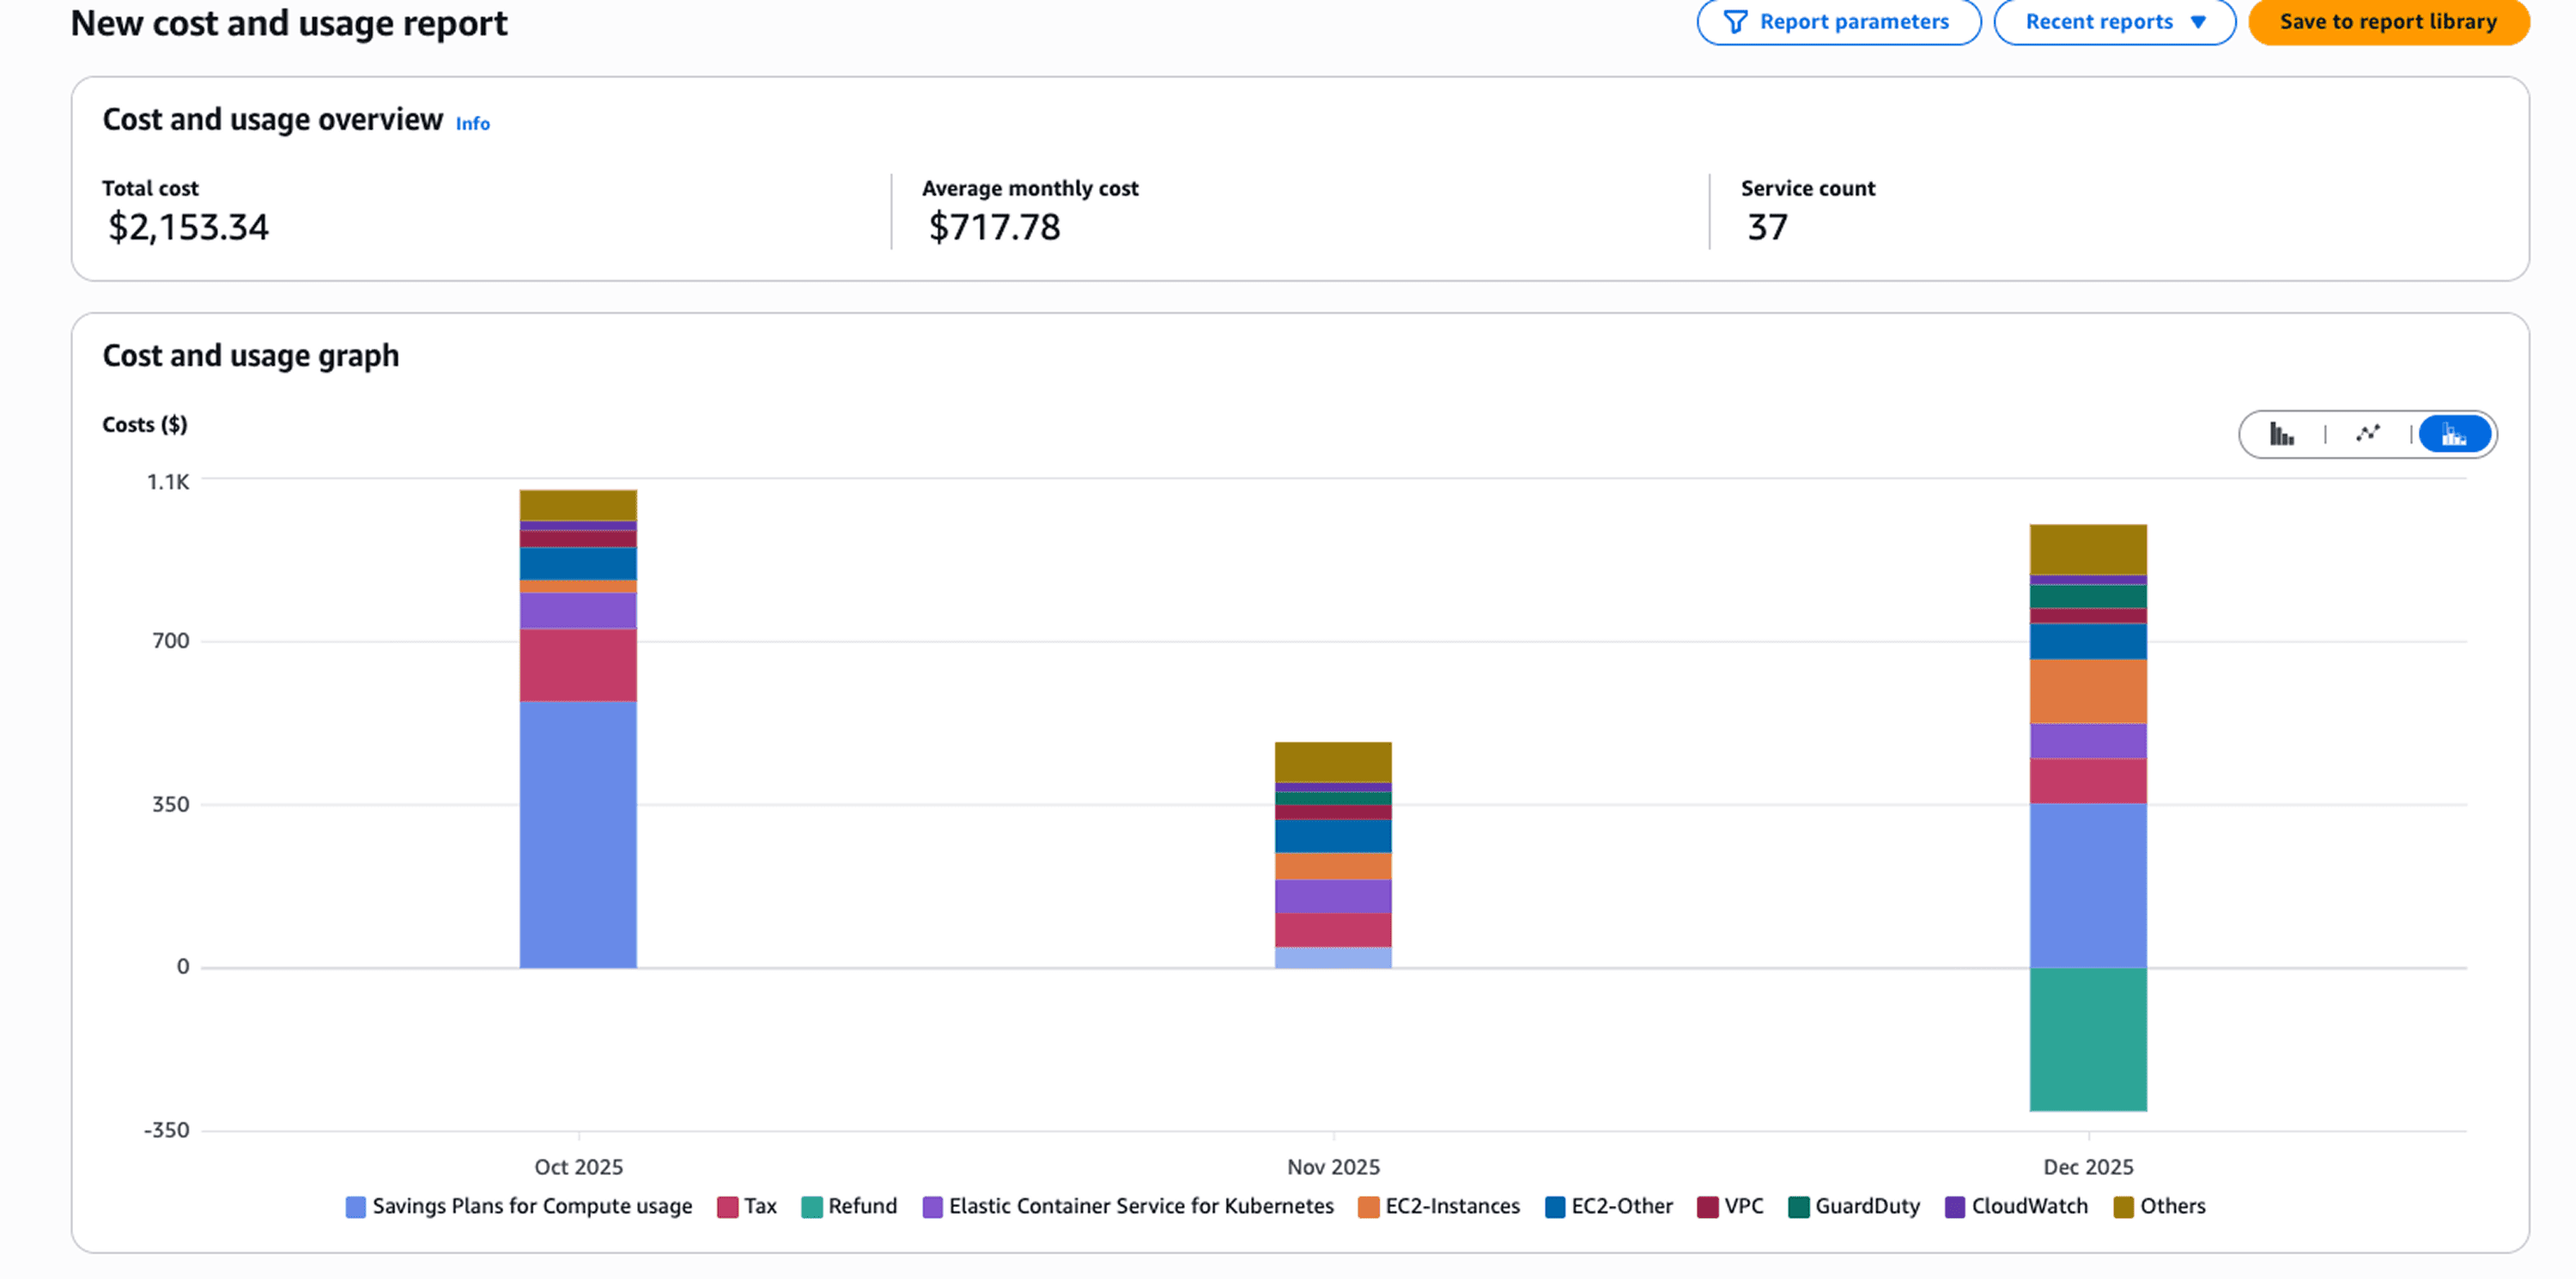Open the Info link beside overview title
The width and height of the screenshot is (2576, 1279).
tap(473, 124)
